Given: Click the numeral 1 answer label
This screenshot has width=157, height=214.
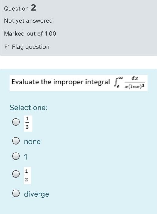Looking at the screenshot, I should coord(26,157).
